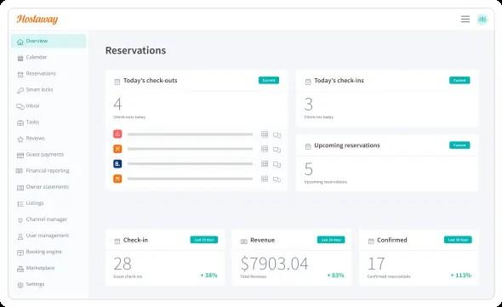Open calendar icon in second check-out row
This screenshot has height=307, width=502.
[x=265, y=149]
